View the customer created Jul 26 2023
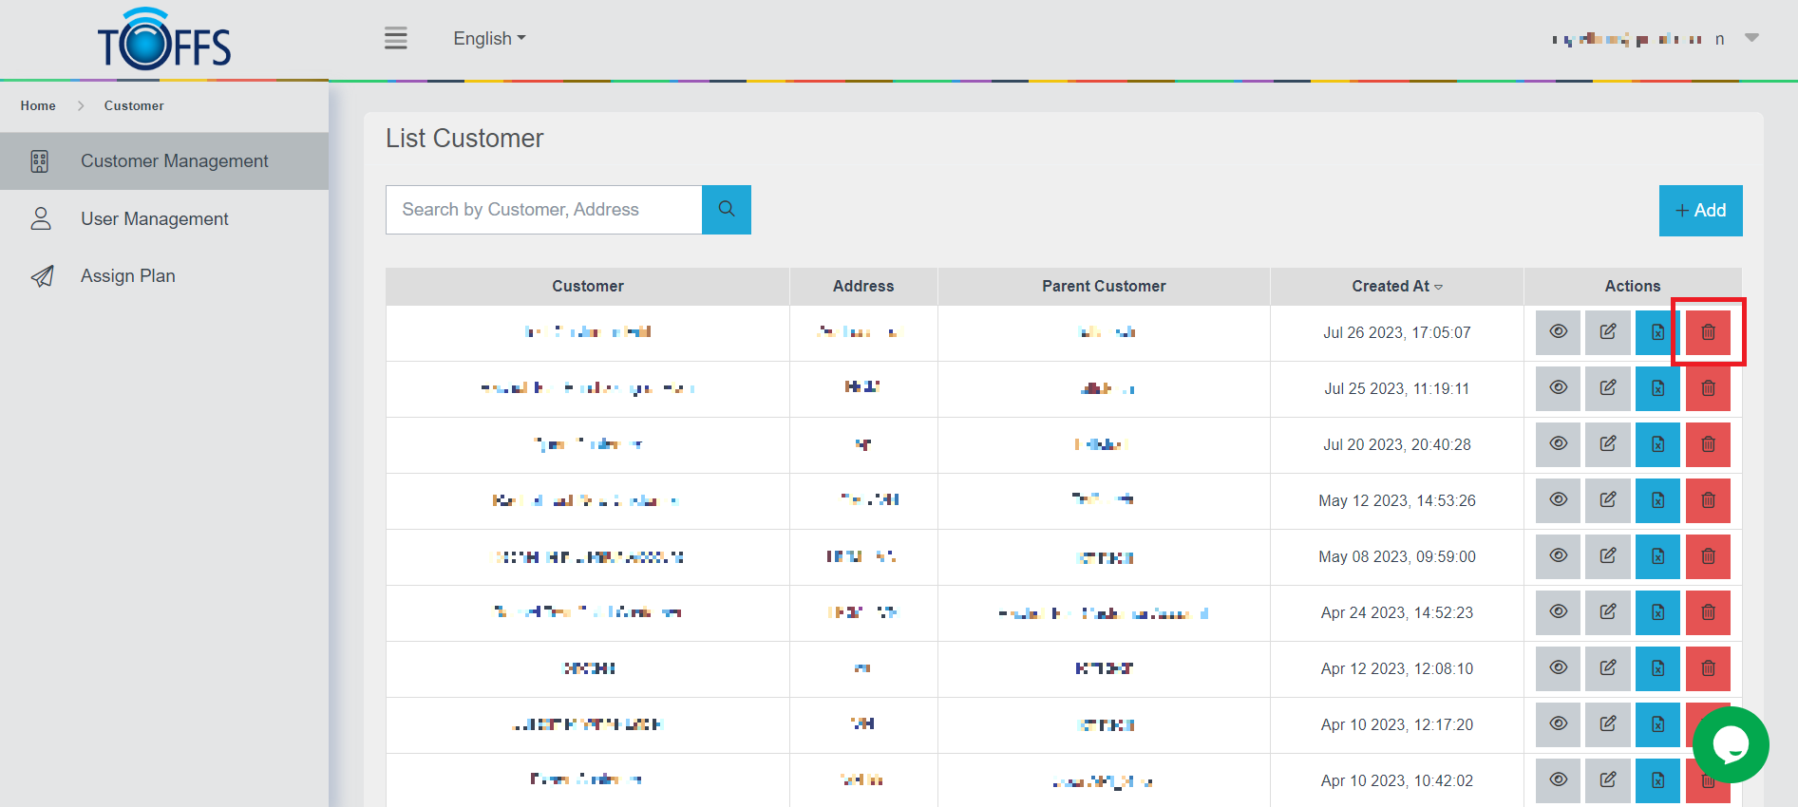Image resolution: width=1798 pixels, height=807 pixels. point(1558,332)
